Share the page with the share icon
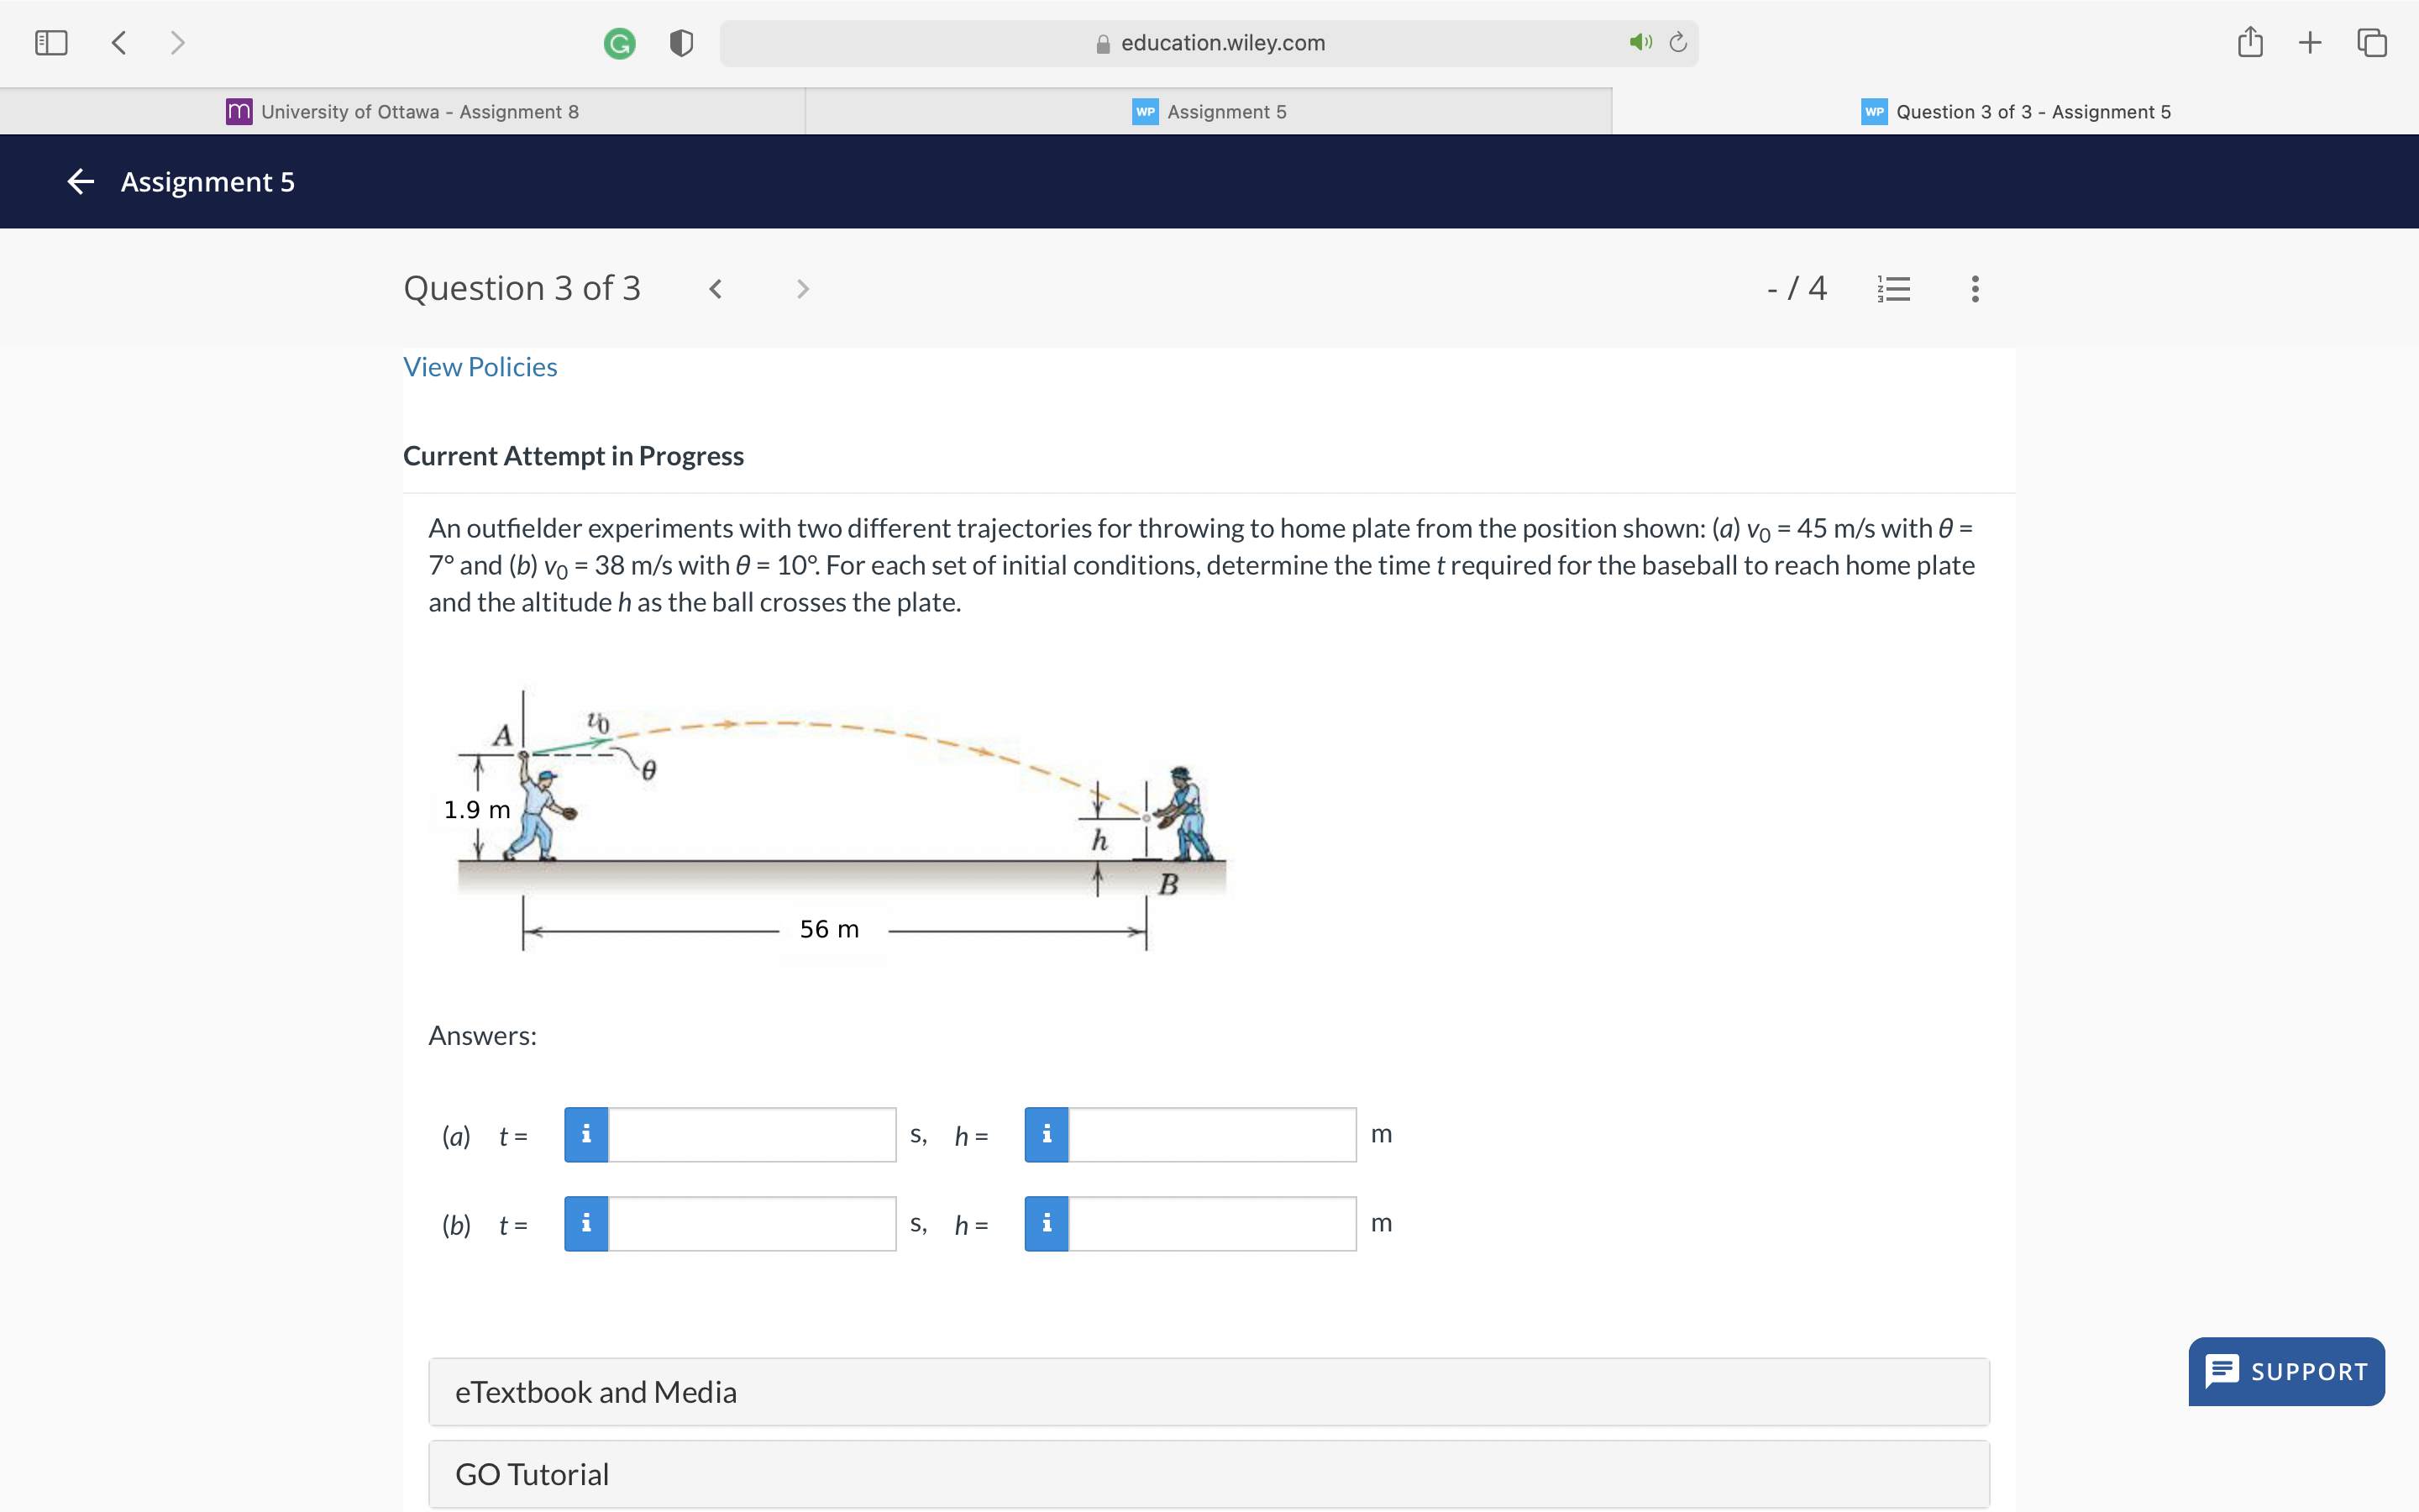This screenshot has width=2419, height=1512. pyautogui.click(x=2250, y=42)
